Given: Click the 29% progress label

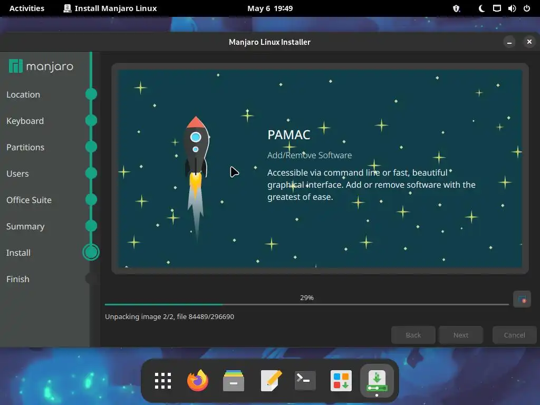Looking at the screenshot, I should 307,297.
